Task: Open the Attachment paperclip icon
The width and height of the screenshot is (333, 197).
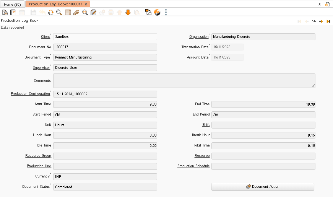Action: click(76, 13)
